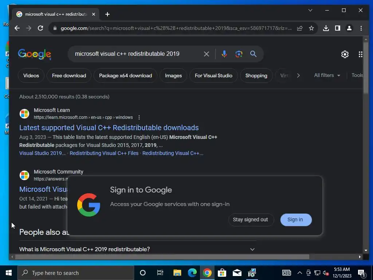Share this page via address bar icon
The image size is (373, 280).
[x=300, y=28]
